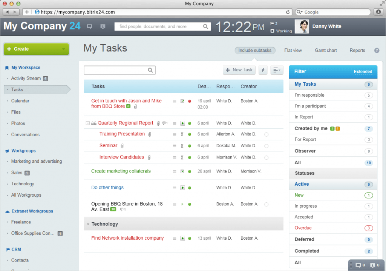This screenshot has height=271, width=386.
Task: Click the help question mark icon
Action: (377, 51)
